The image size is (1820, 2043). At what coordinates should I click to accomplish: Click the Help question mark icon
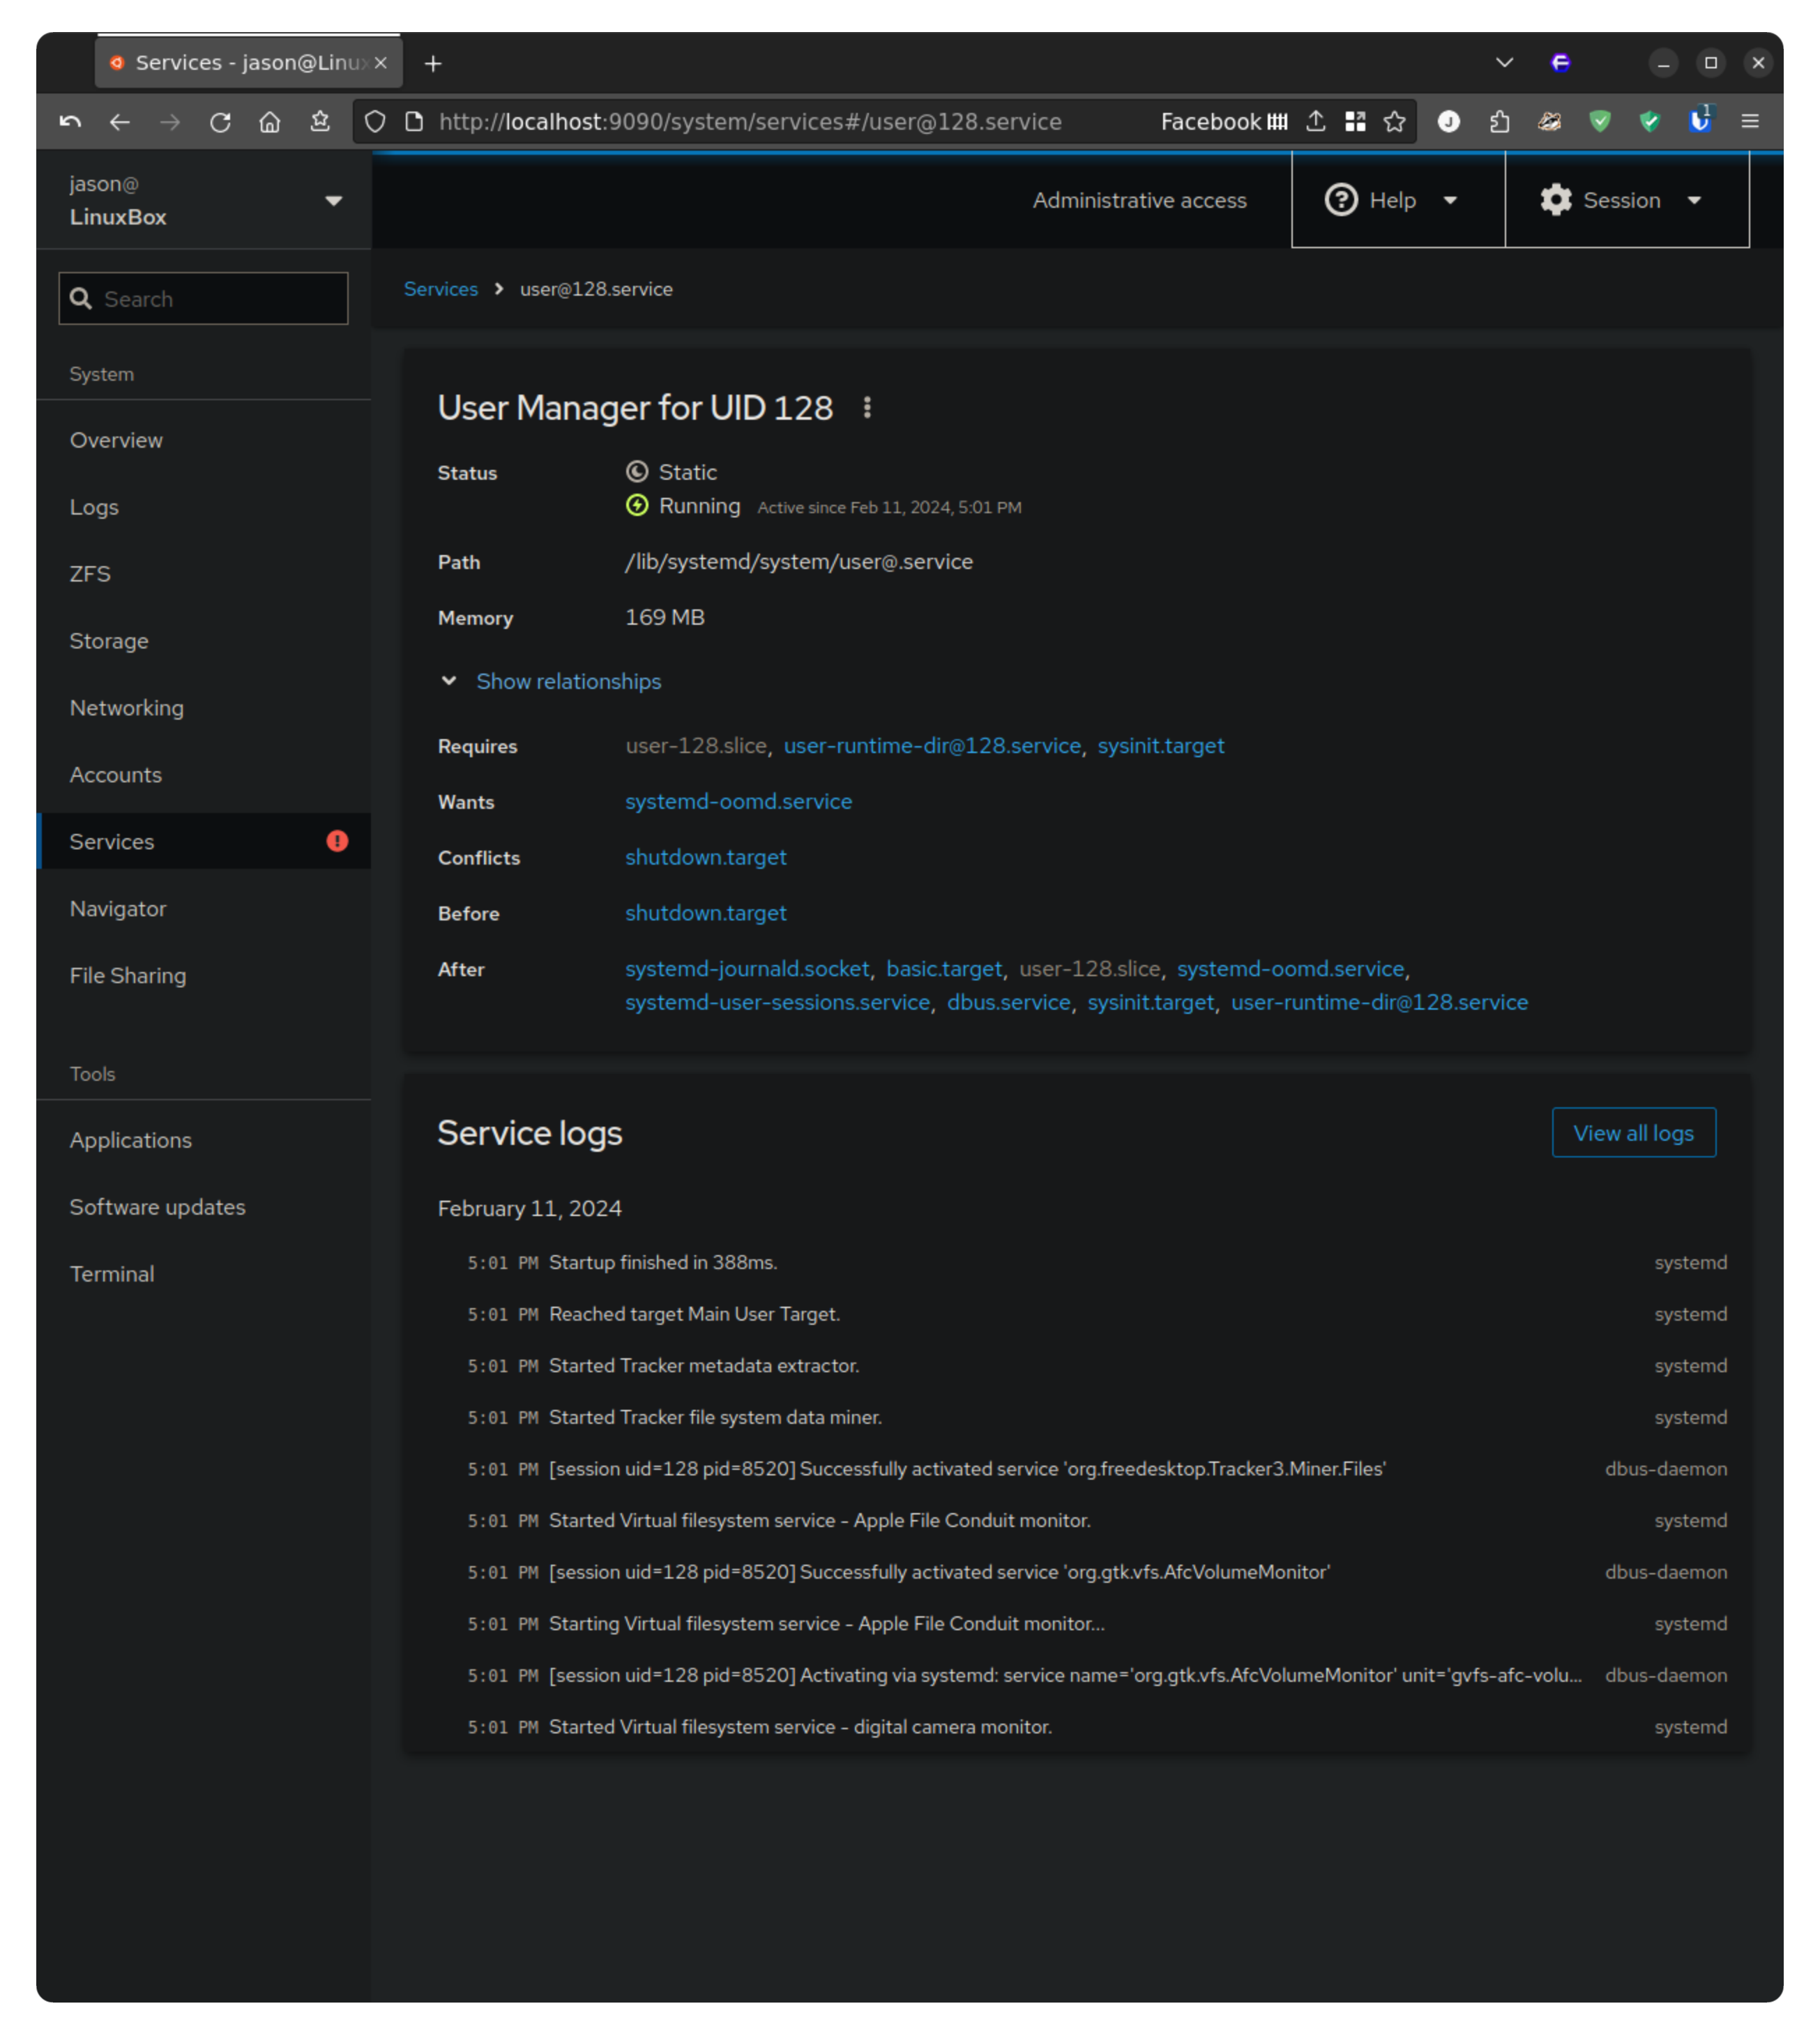click(x=1340, y=200)
